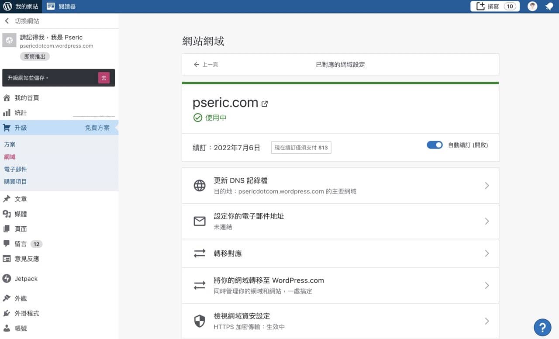Select 方案 submenu item
Screen dimensions: 559x339
pyautogui.click(x=10, y=144)
